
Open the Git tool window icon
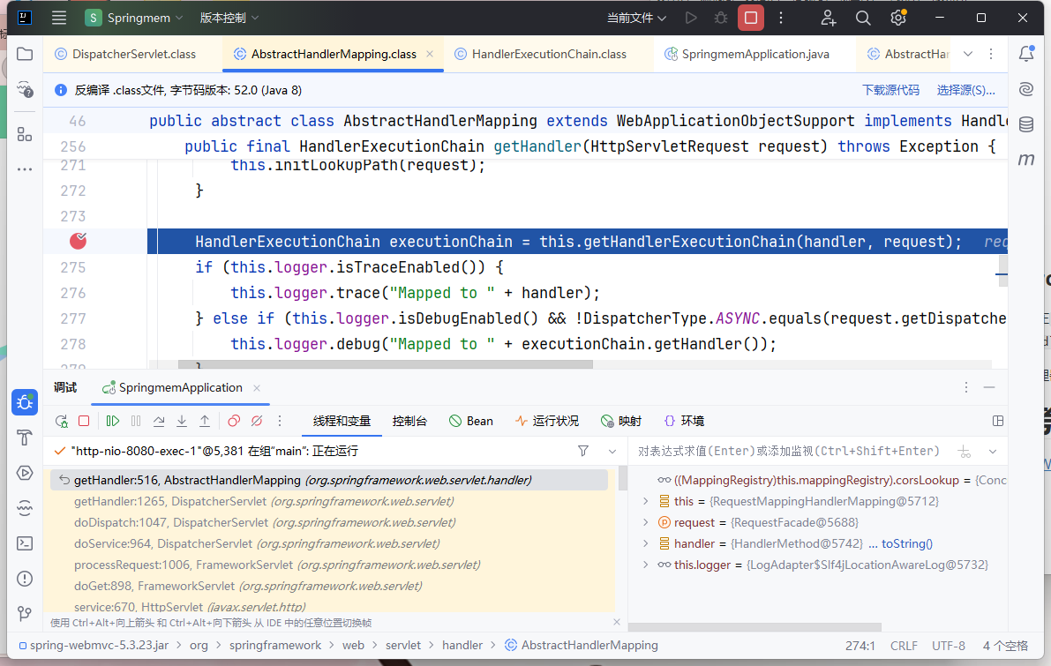pos(25,613)
